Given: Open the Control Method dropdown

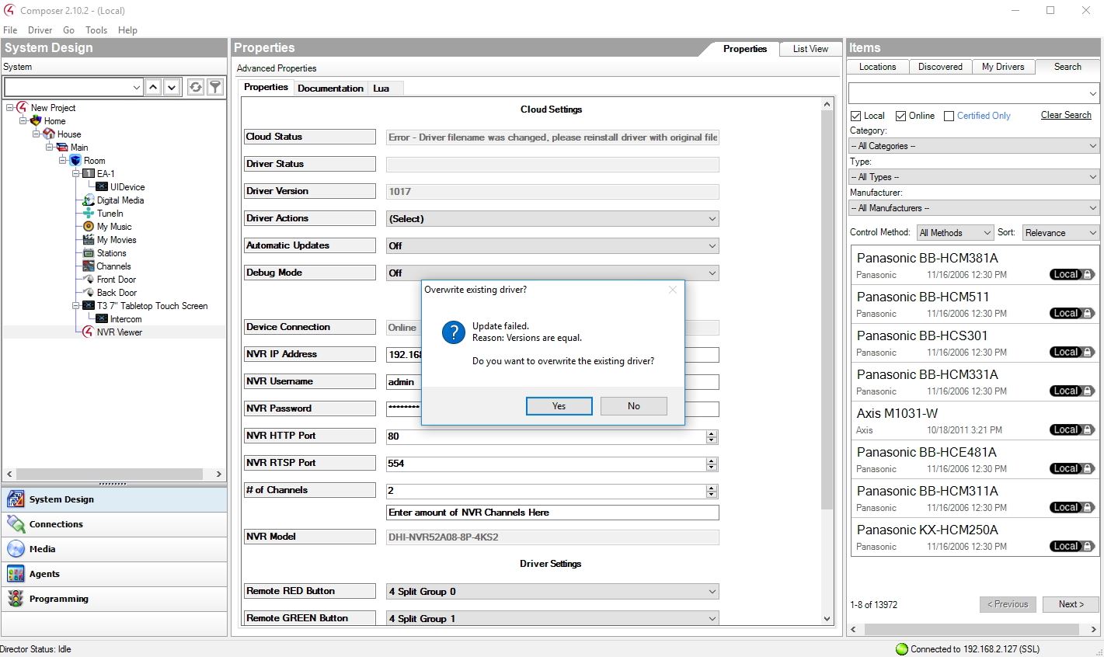Looking at the screenshot, I should (x=955, y=233).
